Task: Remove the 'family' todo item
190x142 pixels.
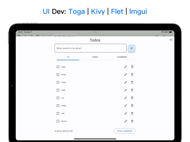Action: tap(132, 121)
